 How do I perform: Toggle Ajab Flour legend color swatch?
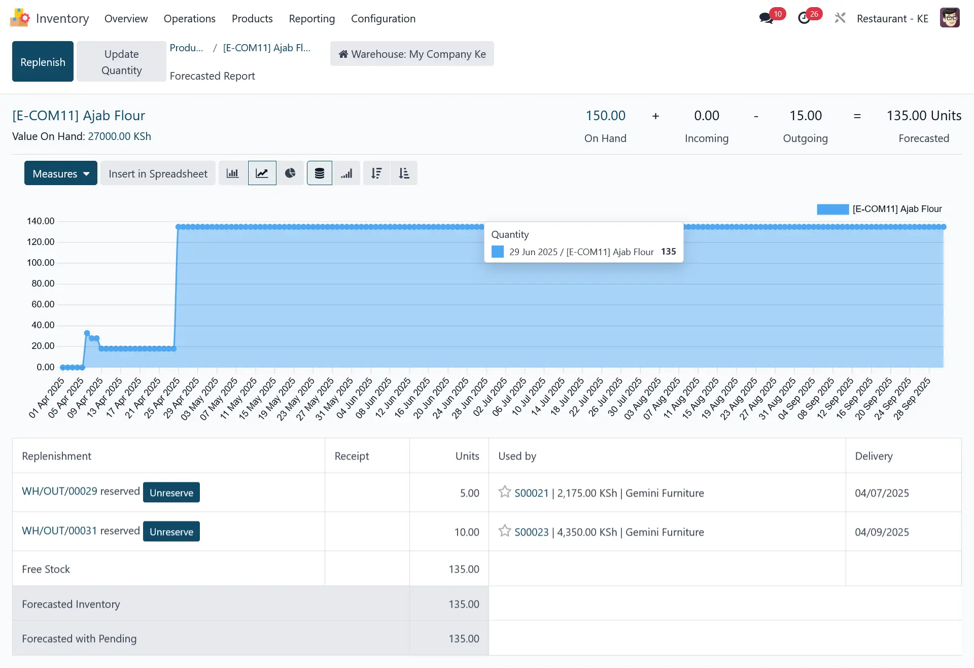coord(832,209)
